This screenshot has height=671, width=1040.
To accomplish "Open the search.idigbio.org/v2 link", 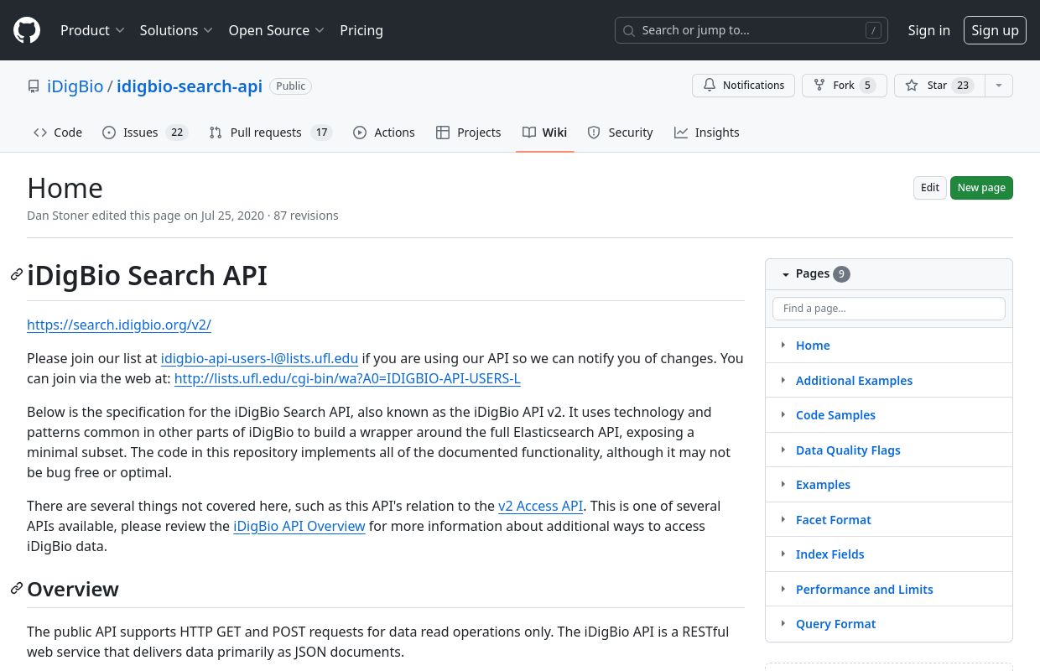I will (x=119, y=325).
